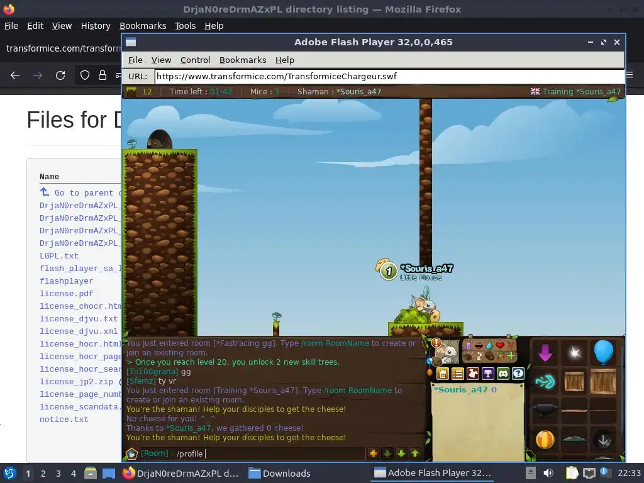Open Flash Player Help menu
Viewport: 644px width, 483px height.
[285, 60]
